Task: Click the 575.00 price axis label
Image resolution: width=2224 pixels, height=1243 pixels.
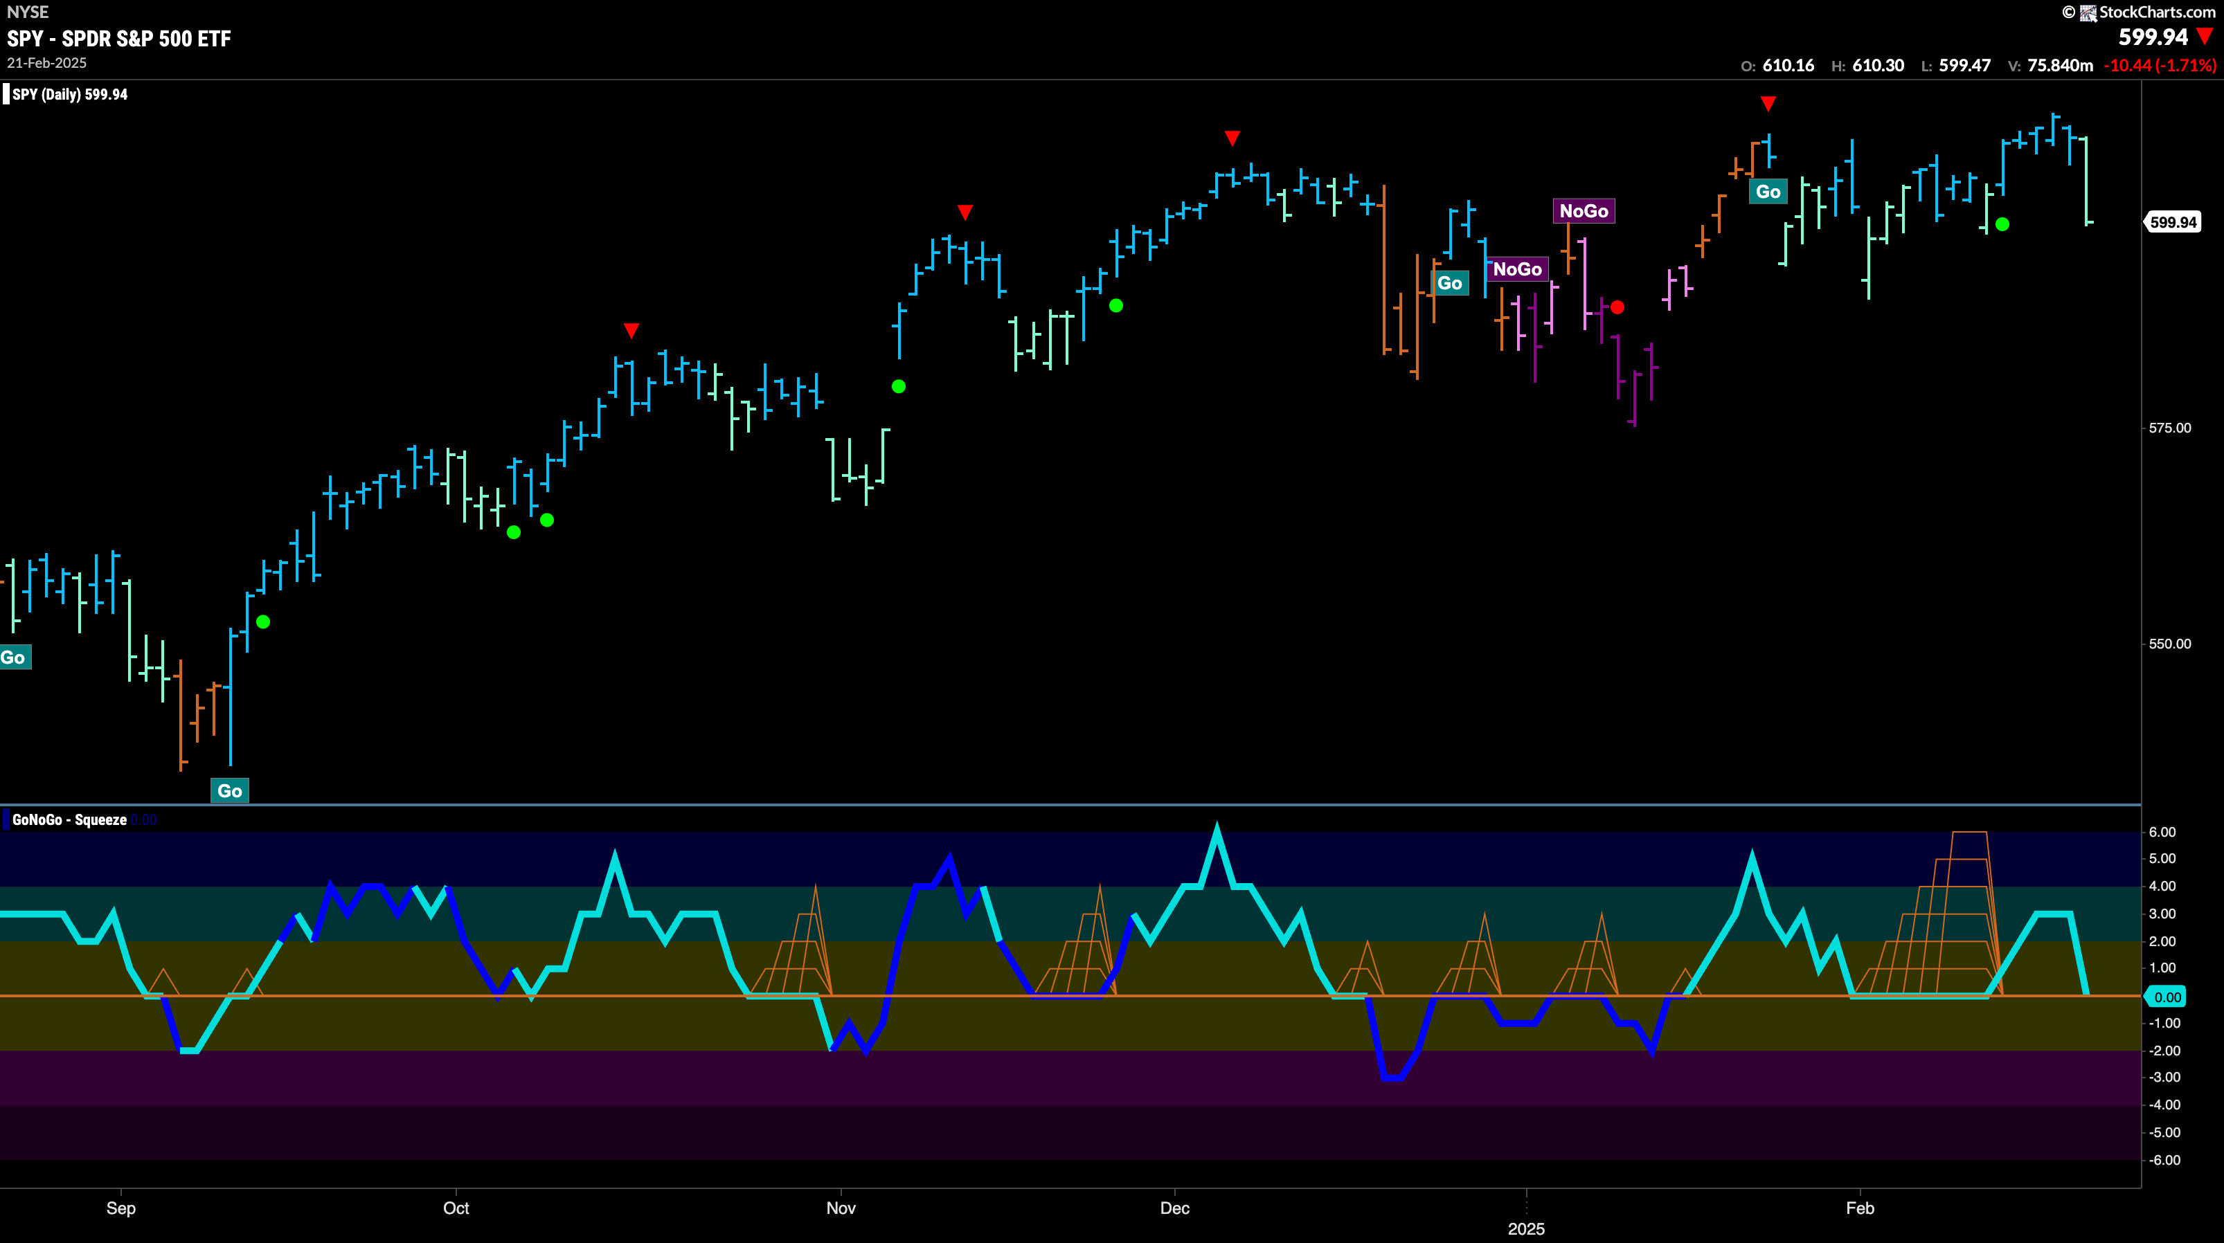Action: 2169,428
